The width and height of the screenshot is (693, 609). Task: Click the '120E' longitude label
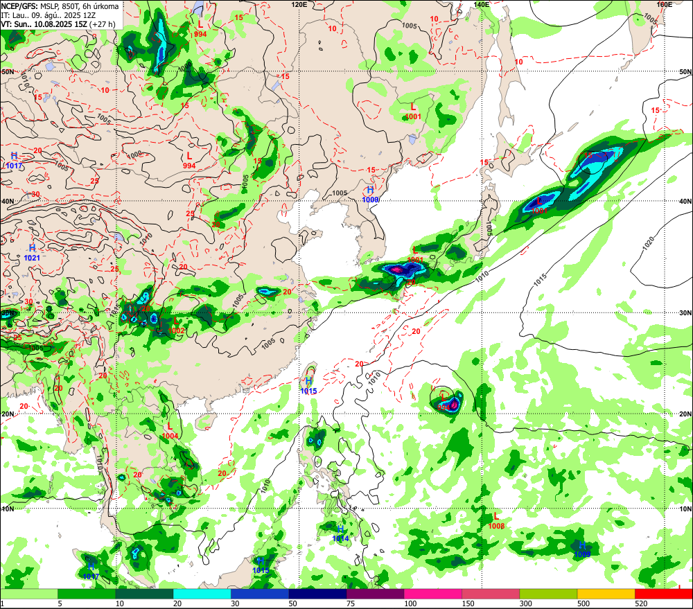[299, 4]
